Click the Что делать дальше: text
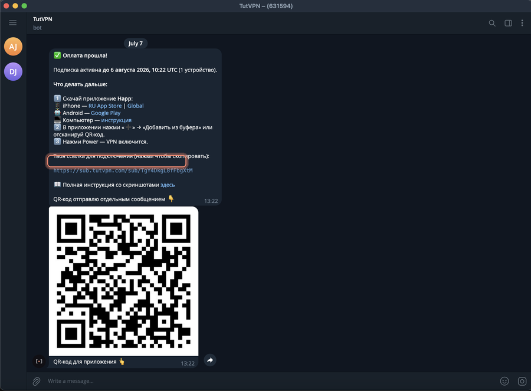Image resolution: width=531 pixels, height=391 pixels. coord(80,84)
